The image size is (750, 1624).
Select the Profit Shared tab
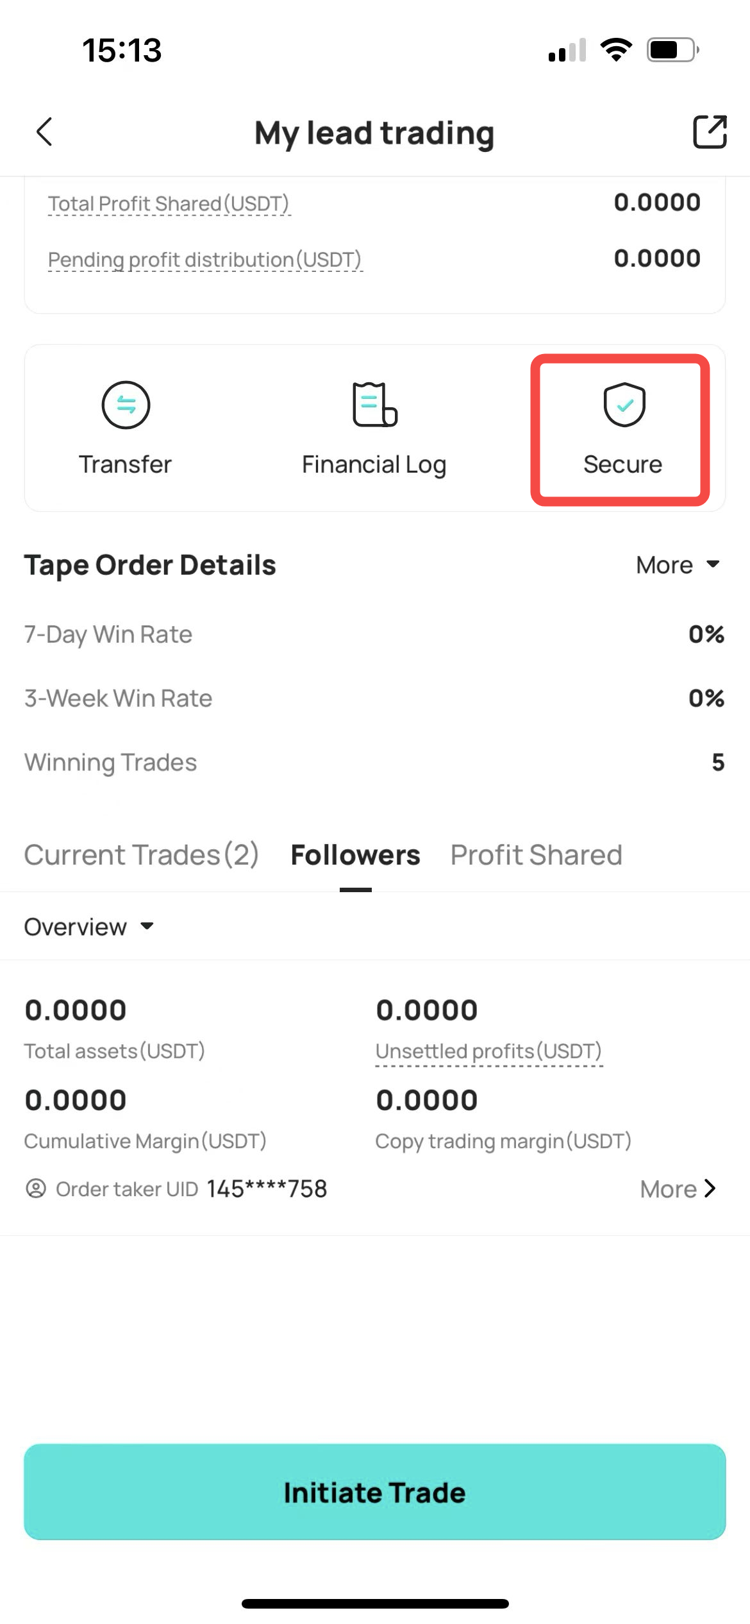click(x=536, y=855)
